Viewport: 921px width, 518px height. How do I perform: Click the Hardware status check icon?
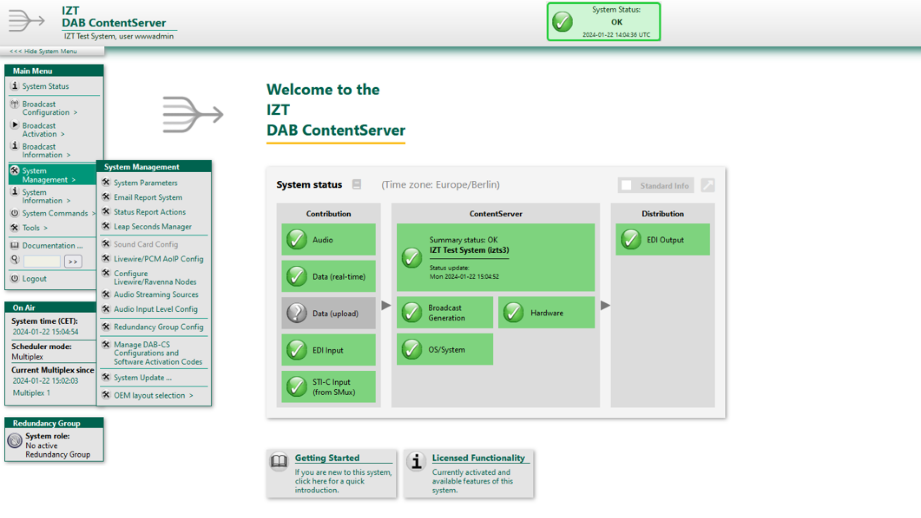[x=513, y=312]
